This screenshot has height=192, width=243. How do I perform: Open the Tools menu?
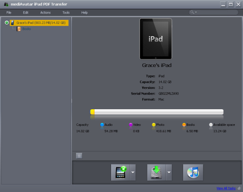coord(66,13)
